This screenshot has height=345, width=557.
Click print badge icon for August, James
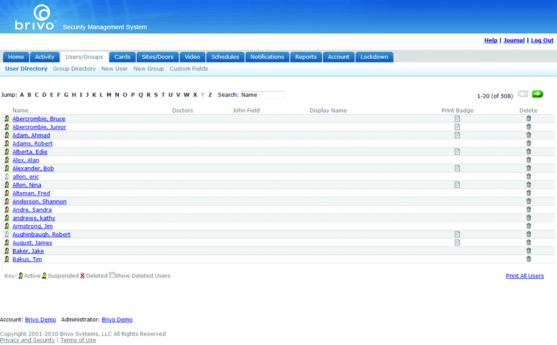pyautogui.click(x=457, y=243)
